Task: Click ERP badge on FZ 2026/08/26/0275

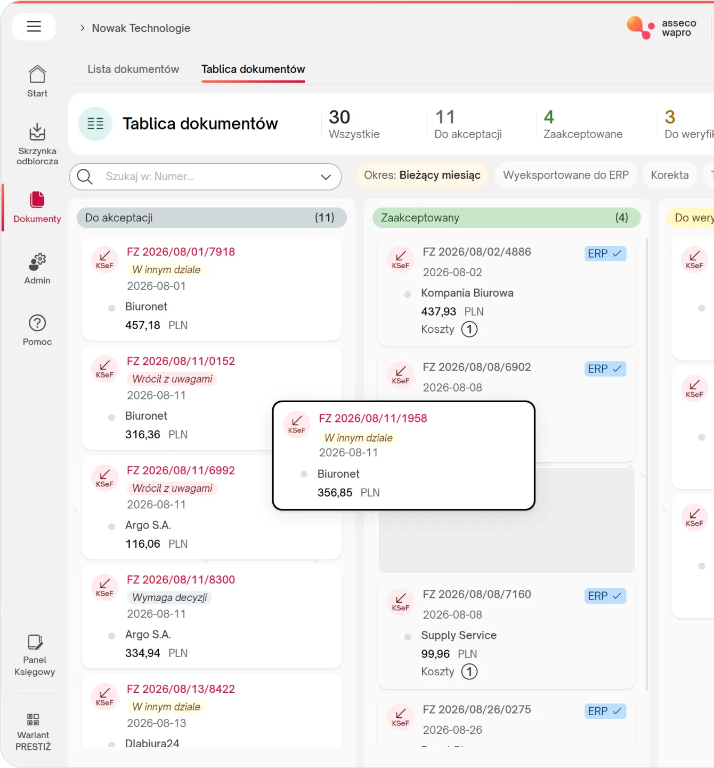Action: [605, 711]
